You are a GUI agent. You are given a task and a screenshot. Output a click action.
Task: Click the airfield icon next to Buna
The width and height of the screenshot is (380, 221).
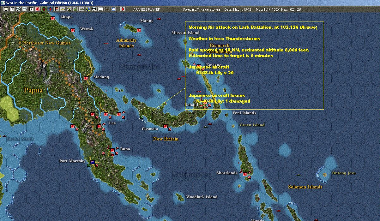pos(117,148)
